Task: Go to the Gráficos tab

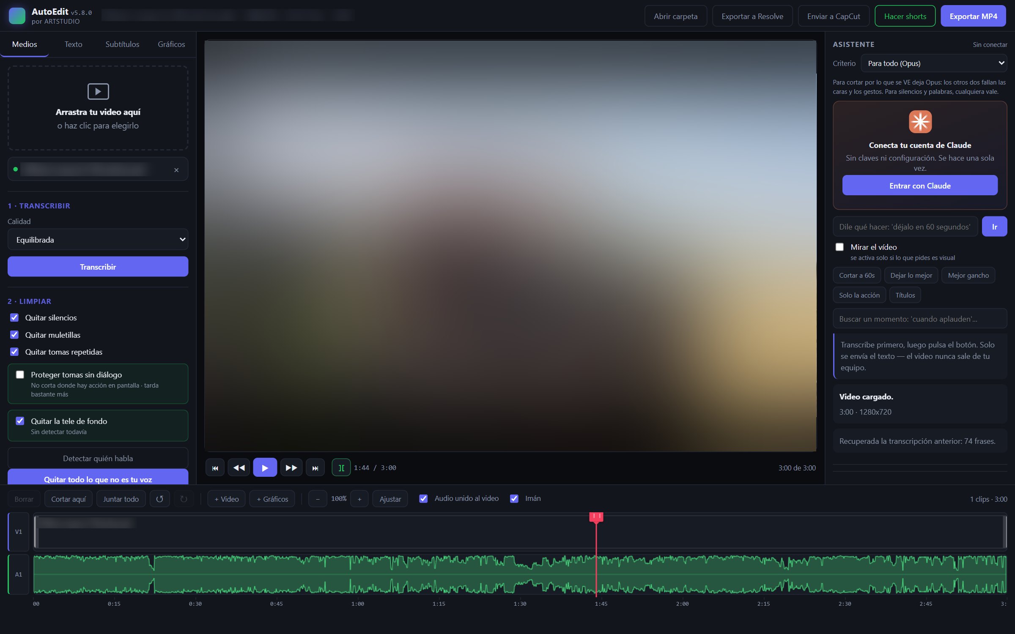Action: 171,44
